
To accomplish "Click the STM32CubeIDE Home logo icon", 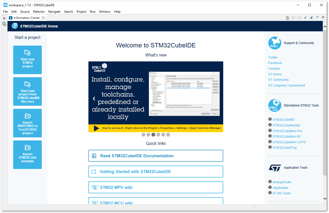I will pyautogui.click(x=15, y=26).
